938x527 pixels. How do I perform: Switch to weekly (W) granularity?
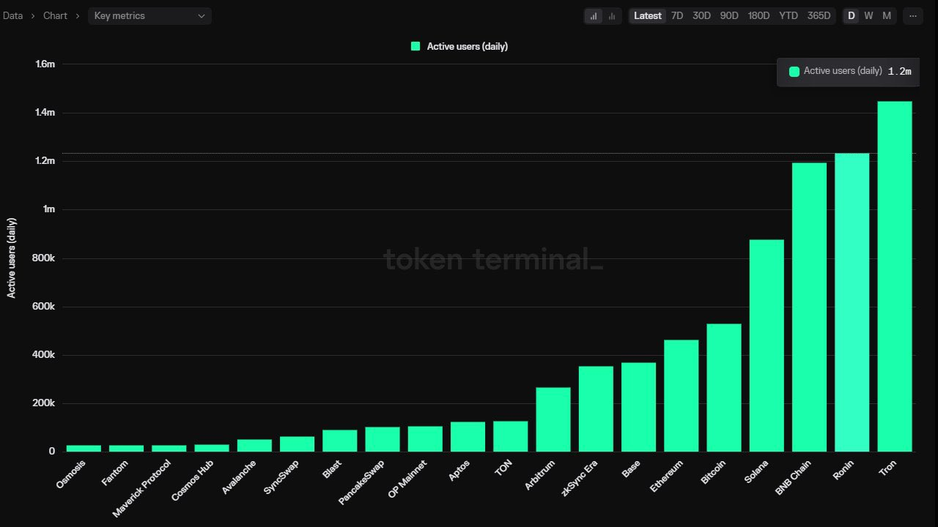tap(868, 16)
